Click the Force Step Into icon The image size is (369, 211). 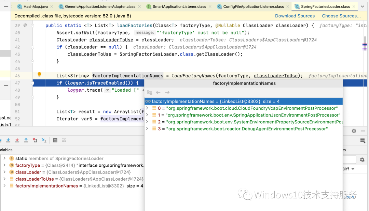[x=17, y=140]
